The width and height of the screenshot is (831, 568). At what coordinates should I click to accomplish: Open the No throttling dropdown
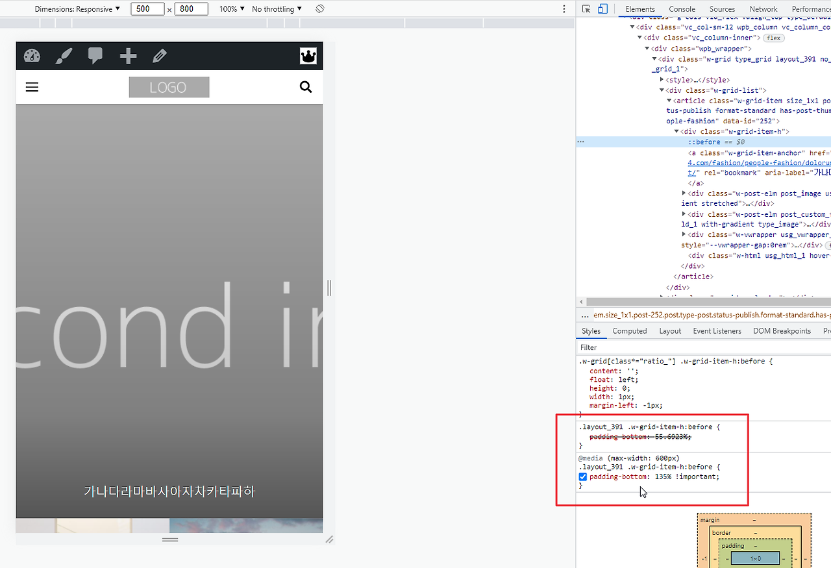coord(277,9)
